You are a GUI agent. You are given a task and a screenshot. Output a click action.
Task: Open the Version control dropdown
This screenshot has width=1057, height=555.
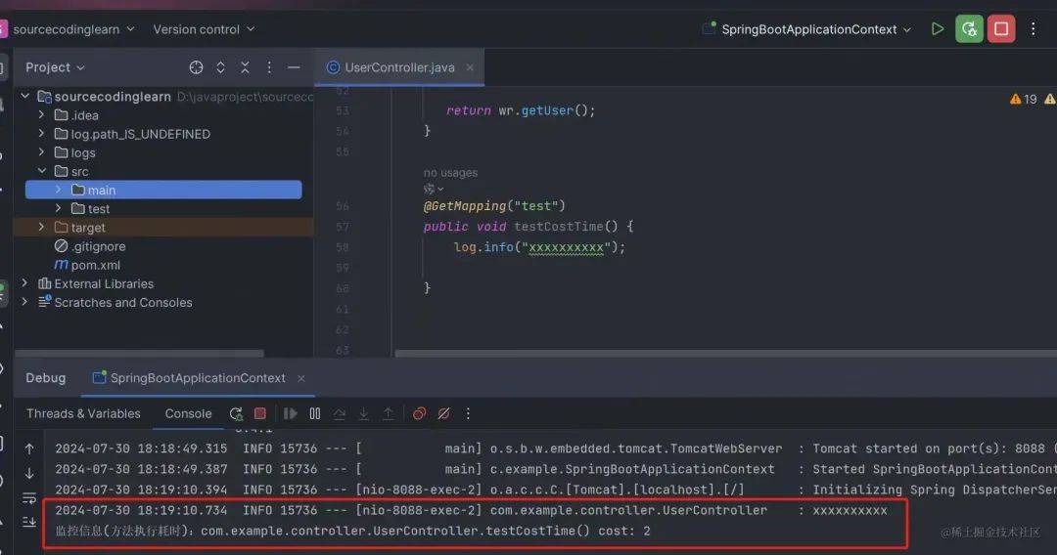(204, 29)
